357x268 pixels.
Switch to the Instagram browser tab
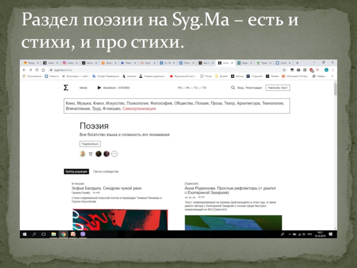pyautogui.click(x=70, y=63)
